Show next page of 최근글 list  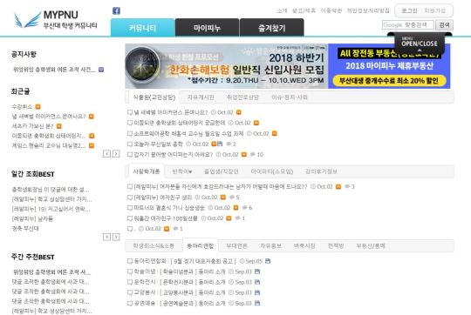(116, 154)
